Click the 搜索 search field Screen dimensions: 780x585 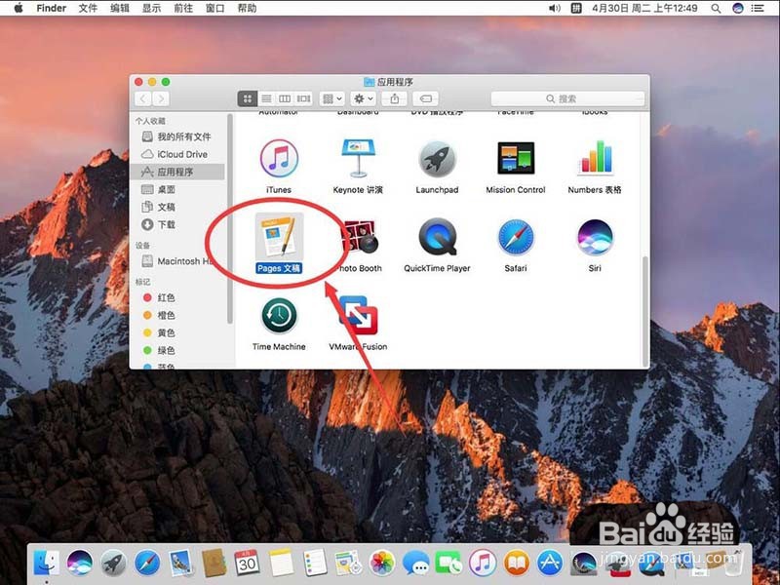[567, 98]
